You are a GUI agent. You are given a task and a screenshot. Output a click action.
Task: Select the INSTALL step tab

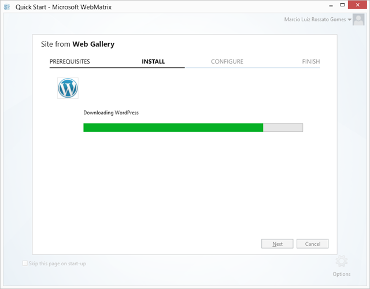click(x=153, y=62)
